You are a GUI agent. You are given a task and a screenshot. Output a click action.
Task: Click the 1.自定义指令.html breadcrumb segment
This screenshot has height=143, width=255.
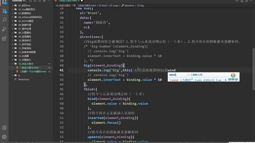click(x=86, y=6)
